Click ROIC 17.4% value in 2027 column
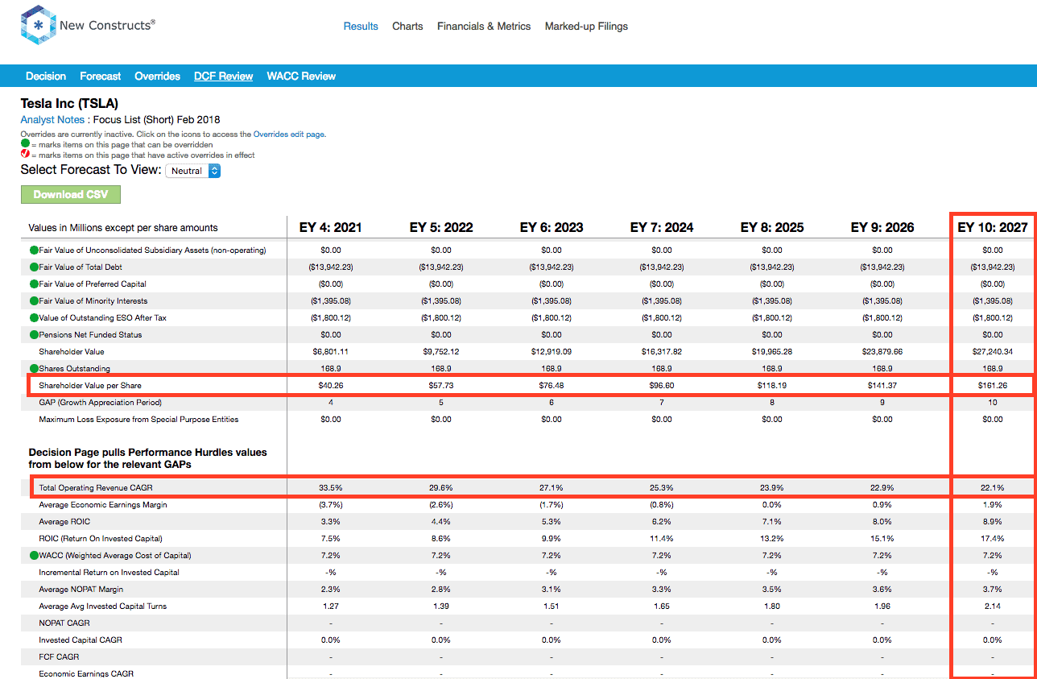Viewport: 1037px width, 679px height. [993, 538]
